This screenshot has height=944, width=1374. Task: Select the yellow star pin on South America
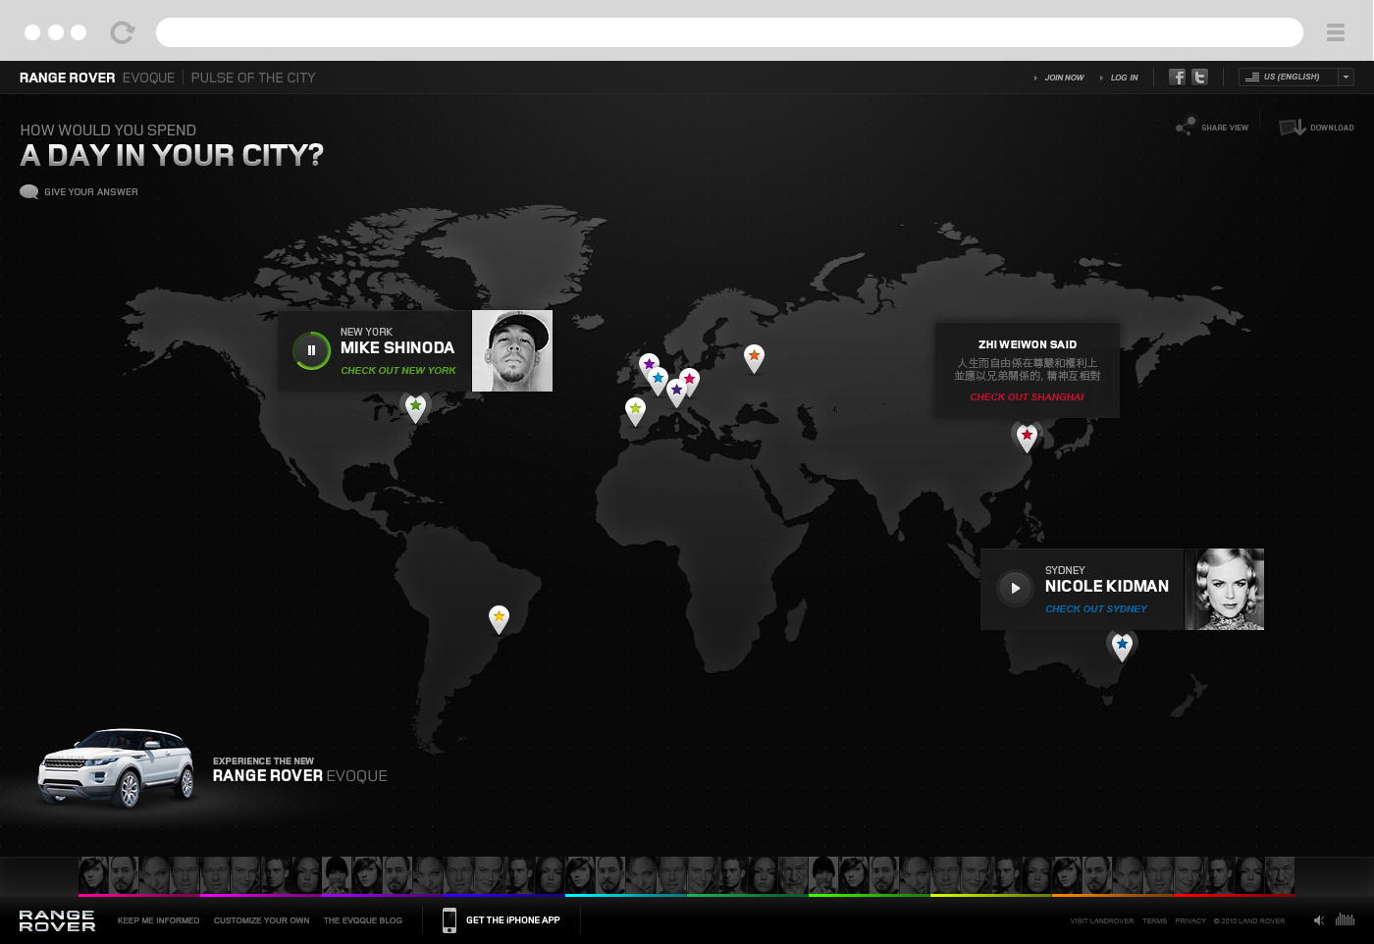(499, 618)
